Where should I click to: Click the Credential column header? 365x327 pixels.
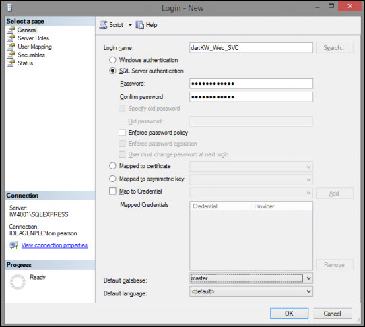220,206
